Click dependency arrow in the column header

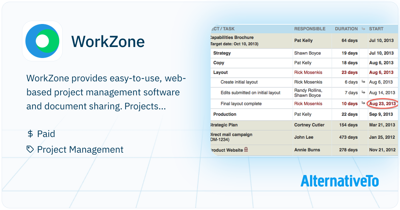[363, 29]
